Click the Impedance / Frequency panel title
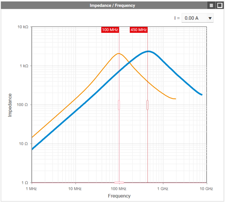Viewport: 225px width, 202px height. tap(112, 5)
